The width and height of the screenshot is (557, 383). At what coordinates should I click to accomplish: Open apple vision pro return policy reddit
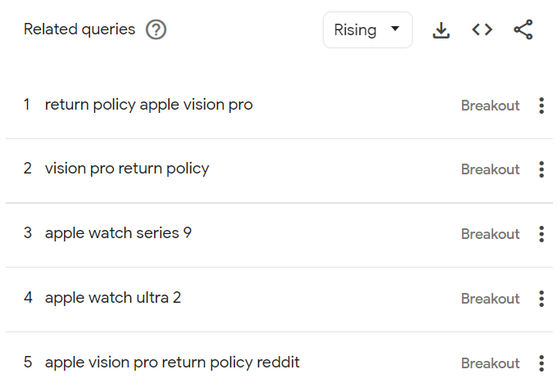point(172,363)
